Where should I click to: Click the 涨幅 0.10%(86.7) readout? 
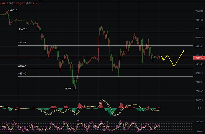(x=17, y=3)
